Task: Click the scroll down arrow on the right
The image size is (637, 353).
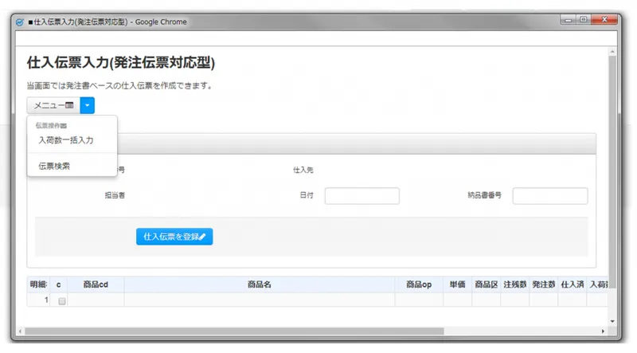Action: pos(612,321)
